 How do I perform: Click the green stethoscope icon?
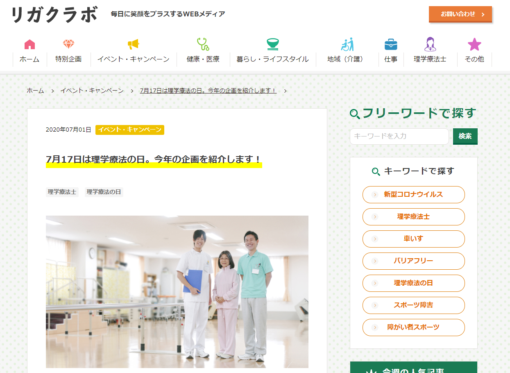coord(203,44)
